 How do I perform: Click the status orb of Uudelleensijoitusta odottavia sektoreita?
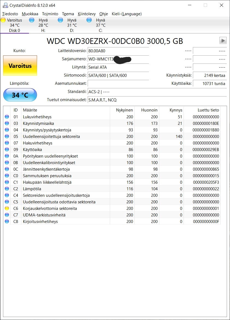[x=7, y=202]
